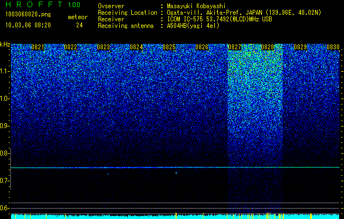Screen dimensions: 344x219
Task: Click the 0822 time marker
Action: point(71,47)
